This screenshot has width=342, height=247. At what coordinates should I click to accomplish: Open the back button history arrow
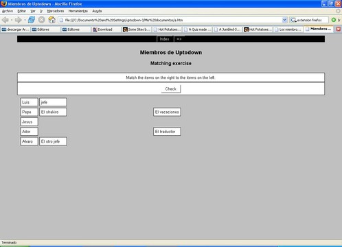coord(12,20)
